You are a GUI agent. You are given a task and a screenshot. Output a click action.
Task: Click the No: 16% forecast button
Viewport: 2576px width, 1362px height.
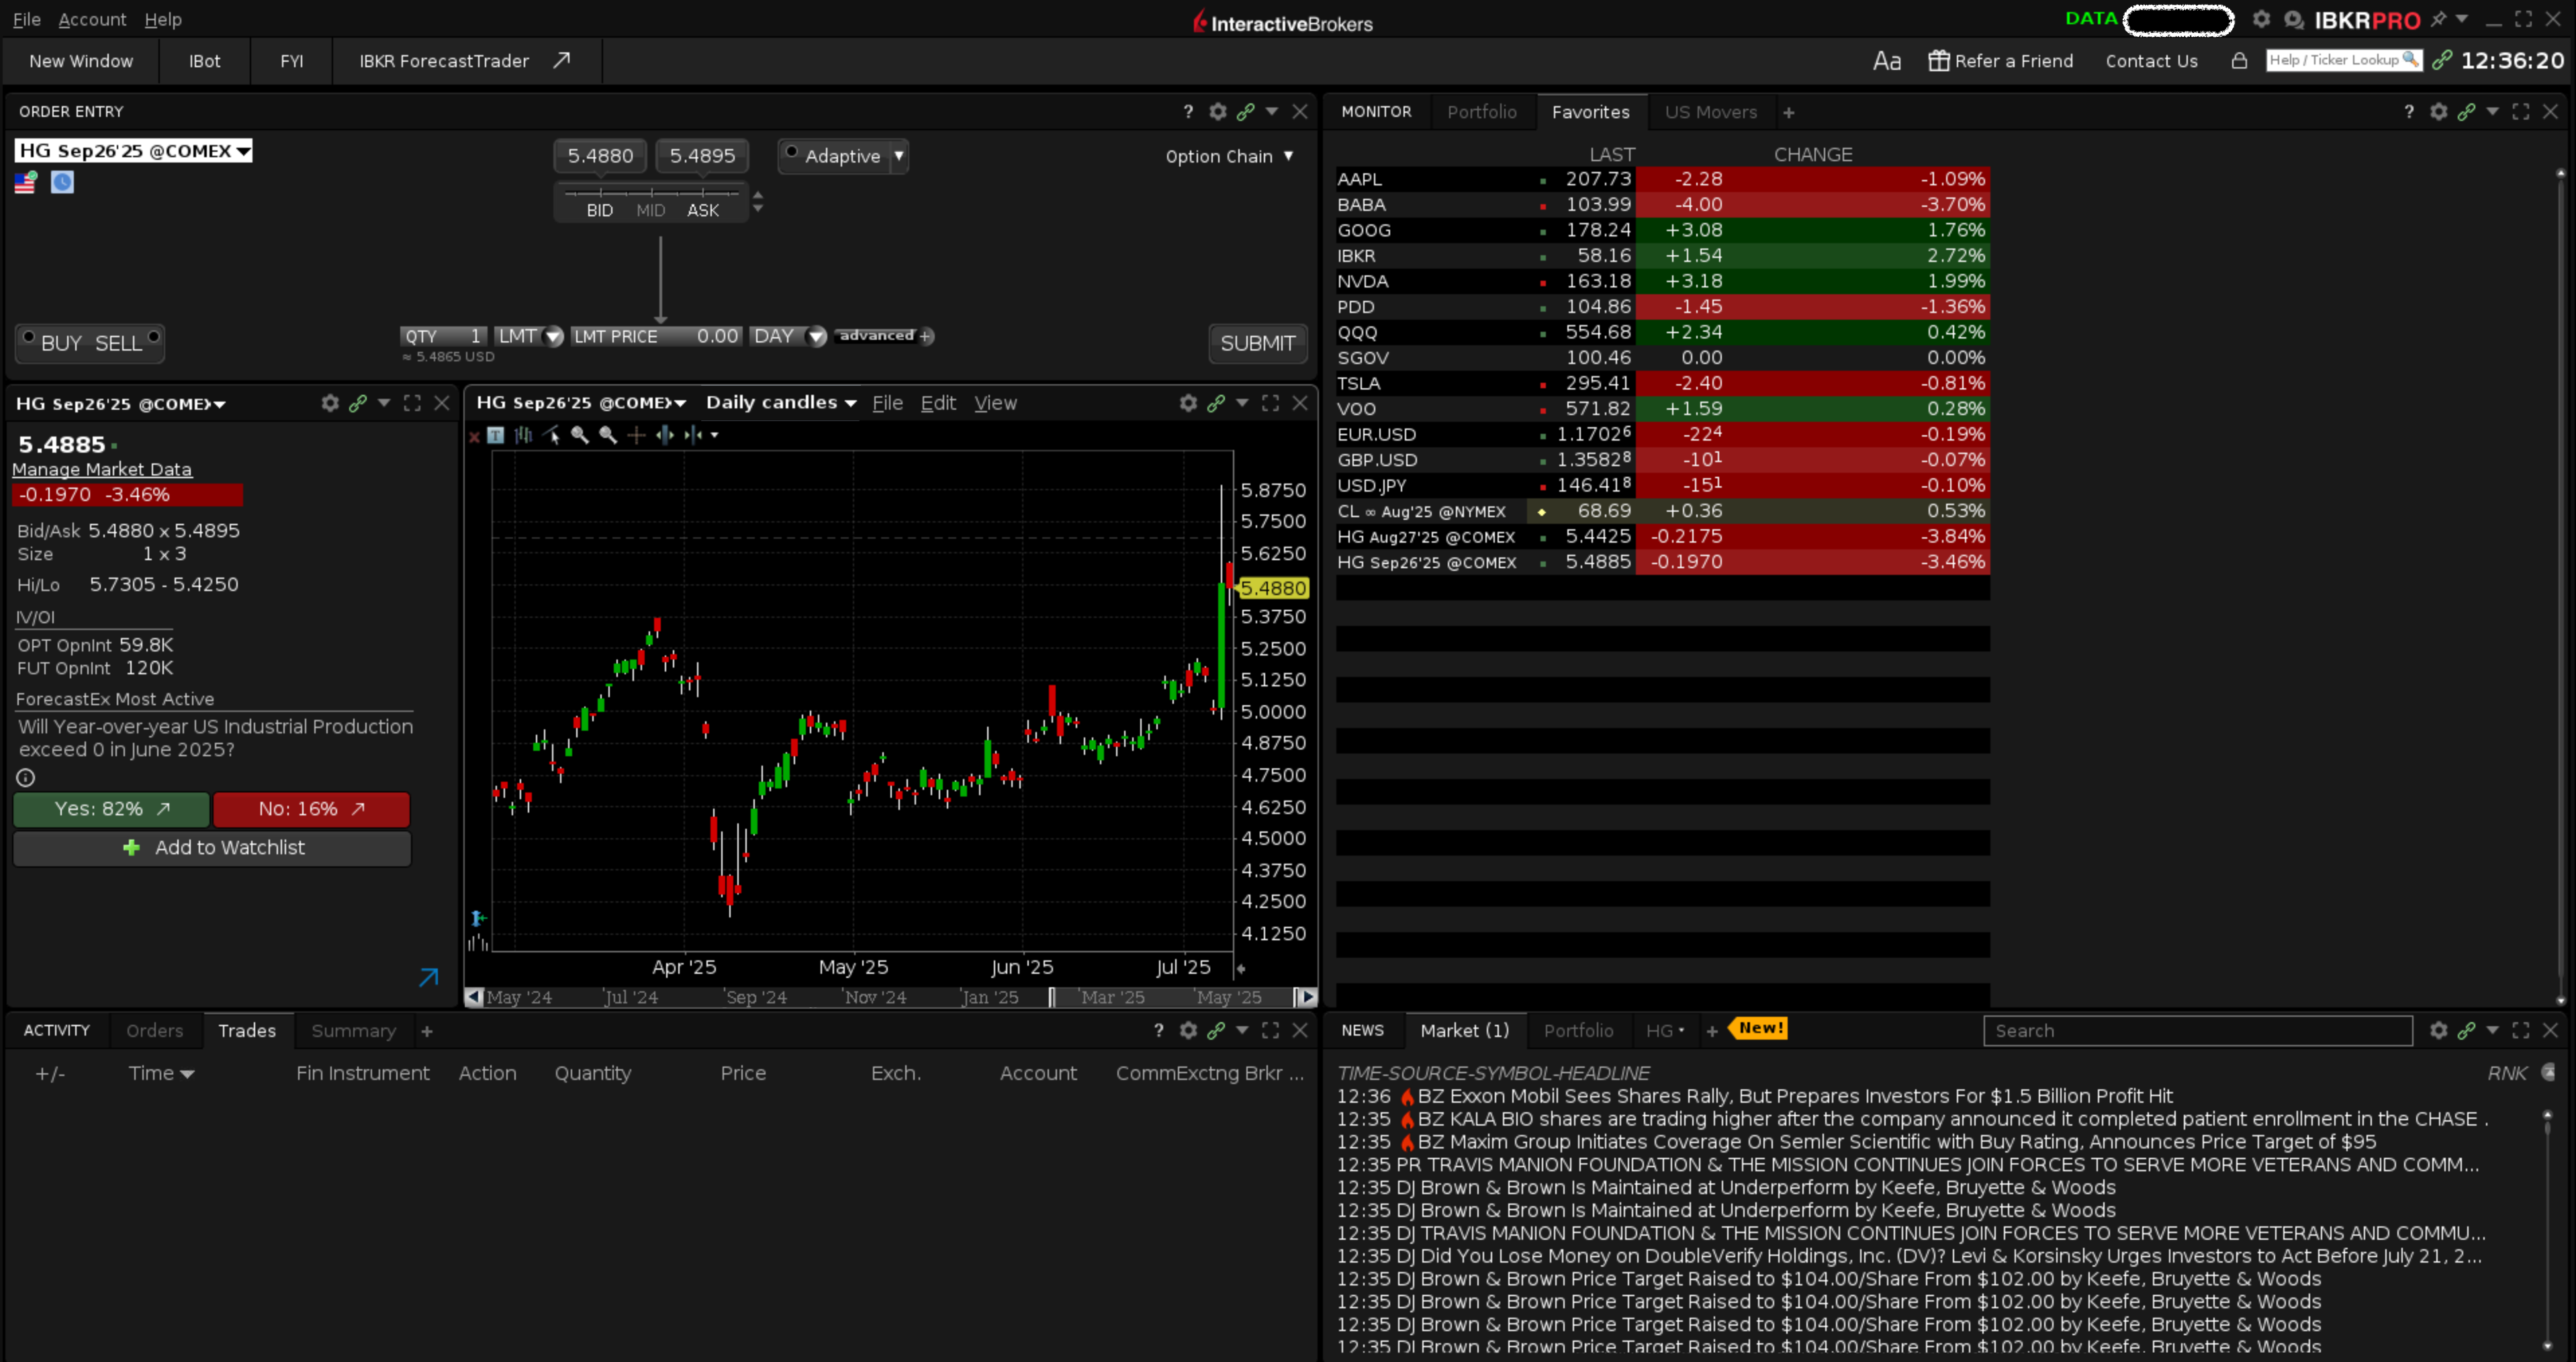click(x=312, y=808)
